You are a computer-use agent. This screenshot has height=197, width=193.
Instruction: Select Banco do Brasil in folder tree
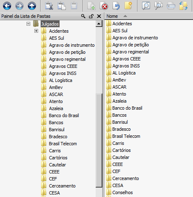click(x=64, y=115)
